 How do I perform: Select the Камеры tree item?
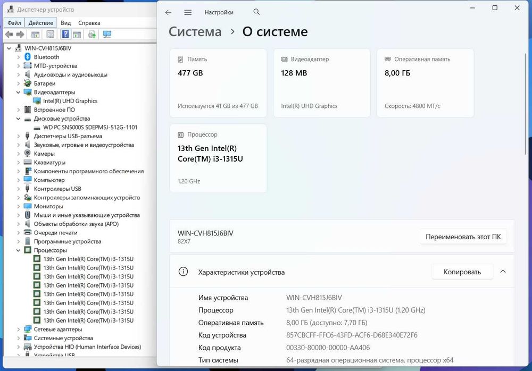[x=44, y=154]
